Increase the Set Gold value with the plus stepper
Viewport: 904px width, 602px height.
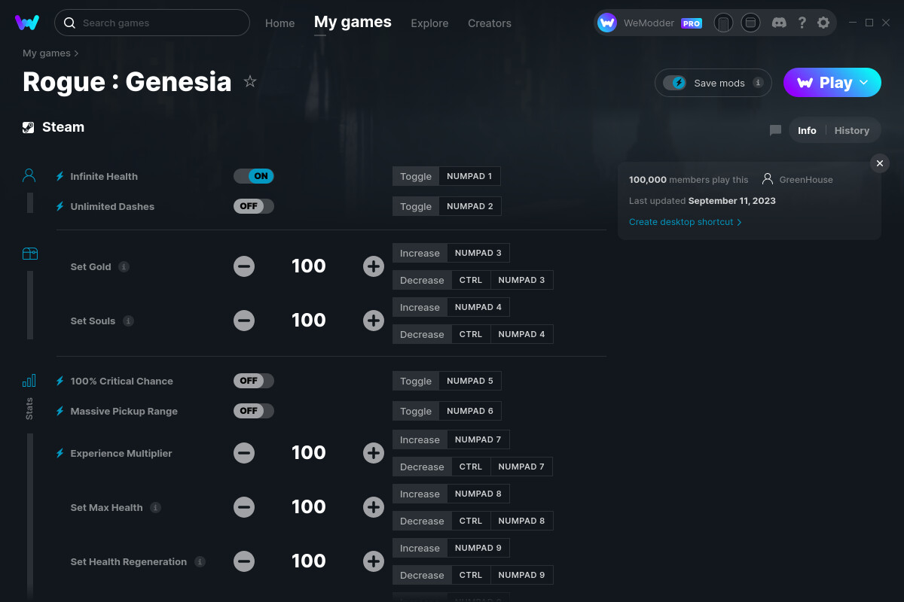[373, 266]
